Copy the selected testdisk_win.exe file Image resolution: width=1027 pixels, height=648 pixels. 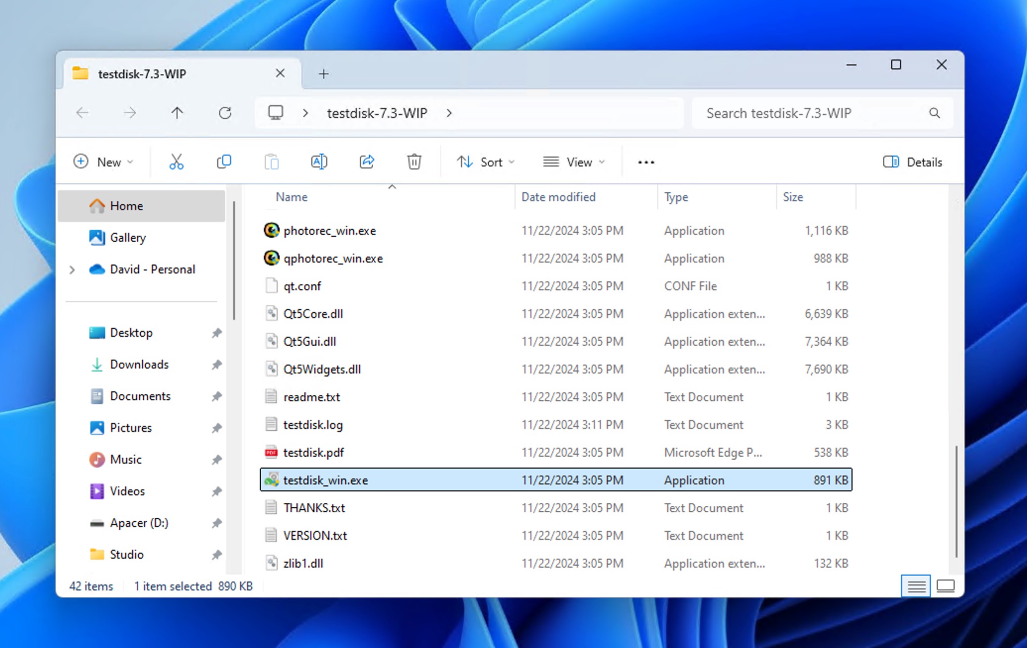click(224, 162)
